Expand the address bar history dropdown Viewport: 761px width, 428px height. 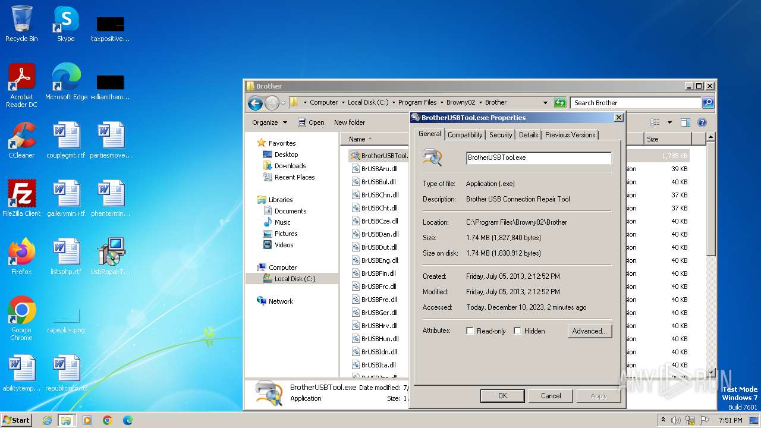pos(545,103)
